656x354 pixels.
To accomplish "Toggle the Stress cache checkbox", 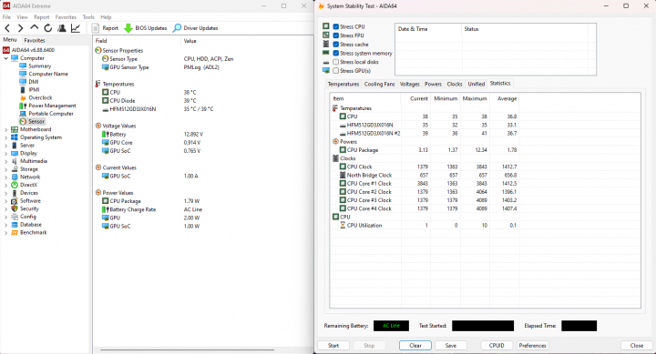I will click(335, 44).
